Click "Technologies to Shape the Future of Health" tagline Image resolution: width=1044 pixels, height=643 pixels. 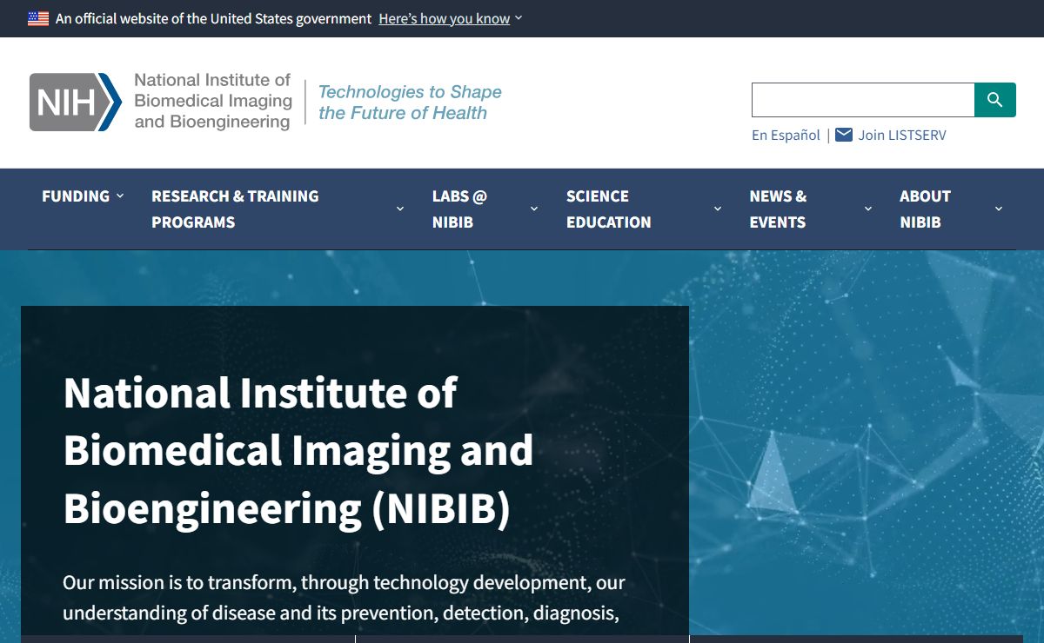point(410,103)
